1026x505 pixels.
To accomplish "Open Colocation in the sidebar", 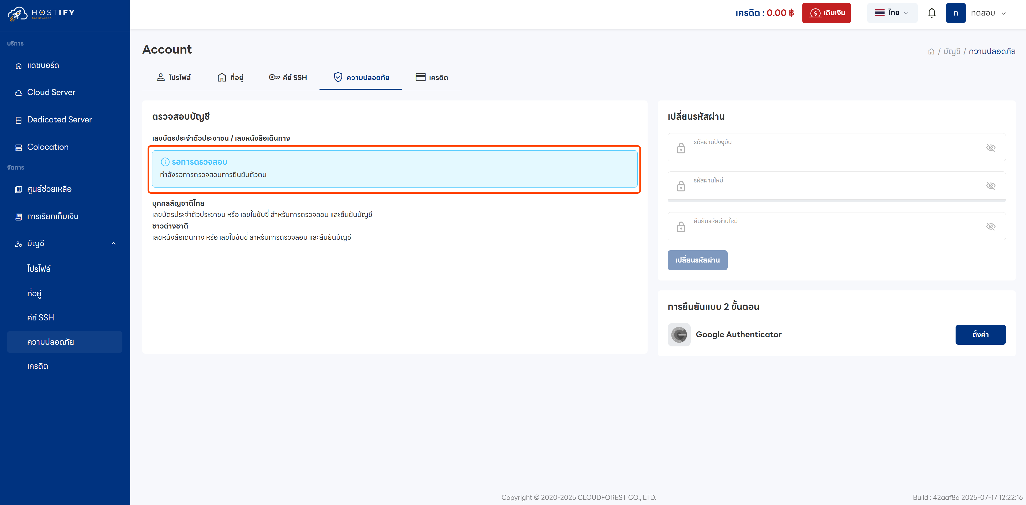I will point(48,147).
